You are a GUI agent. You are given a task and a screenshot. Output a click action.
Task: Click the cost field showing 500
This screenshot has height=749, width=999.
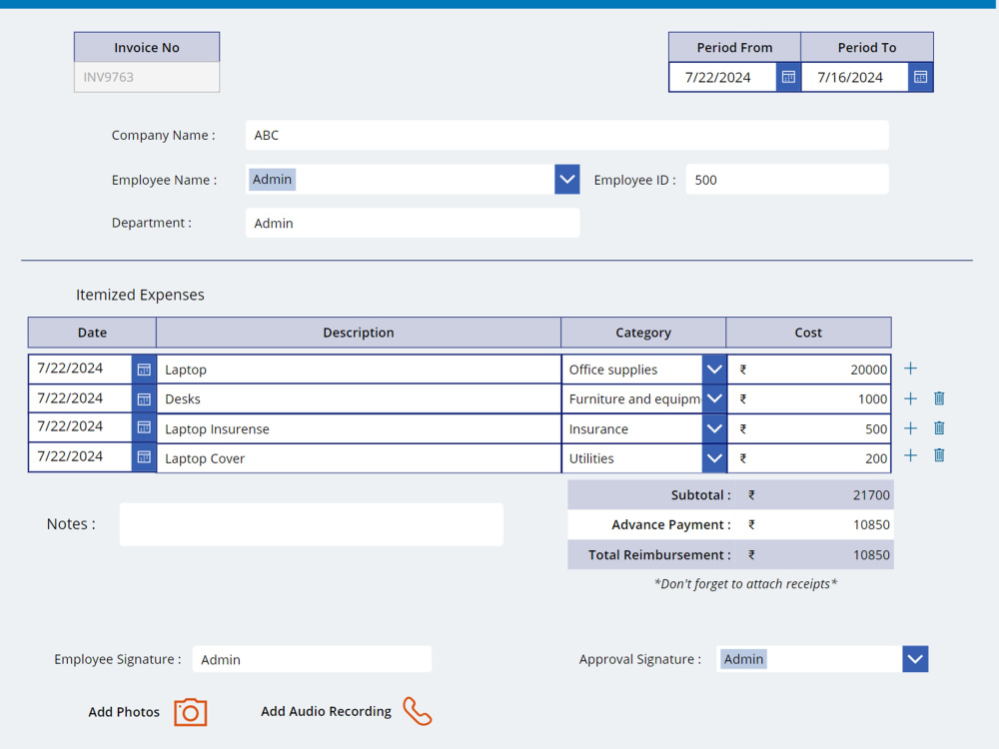click(809, 428)
